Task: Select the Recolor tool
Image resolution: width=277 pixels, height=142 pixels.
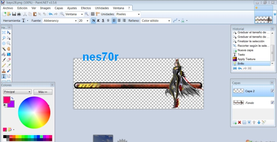Action: 9,71
